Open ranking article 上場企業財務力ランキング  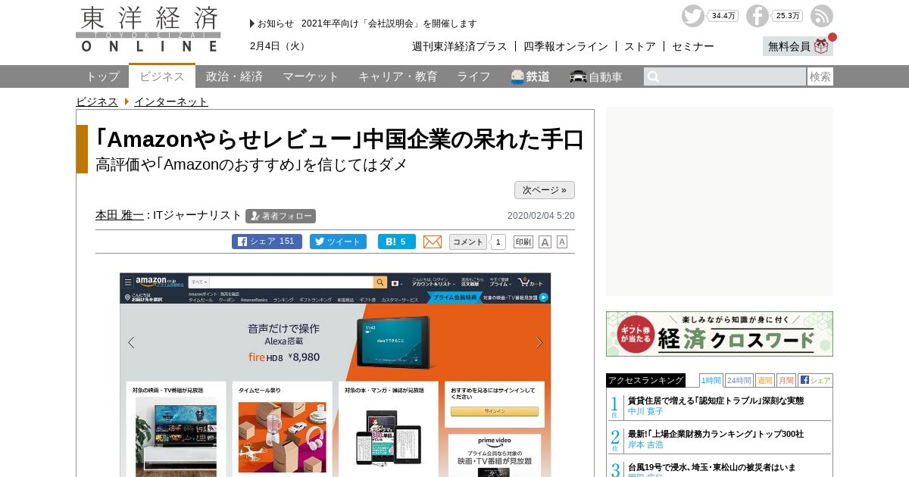coord(716,434)
